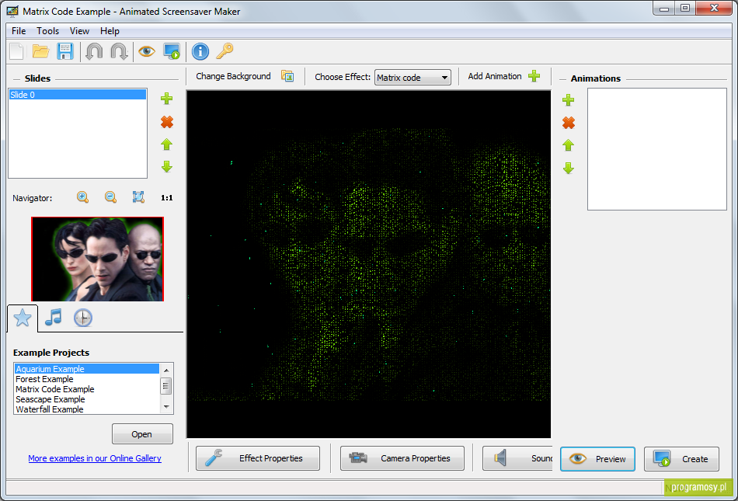Click the Navigator thumbnail image

click(97, 259)
